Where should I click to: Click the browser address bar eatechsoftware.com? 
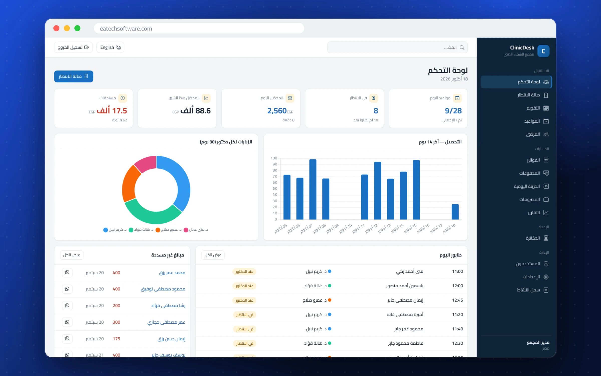(x=199, y=28)
